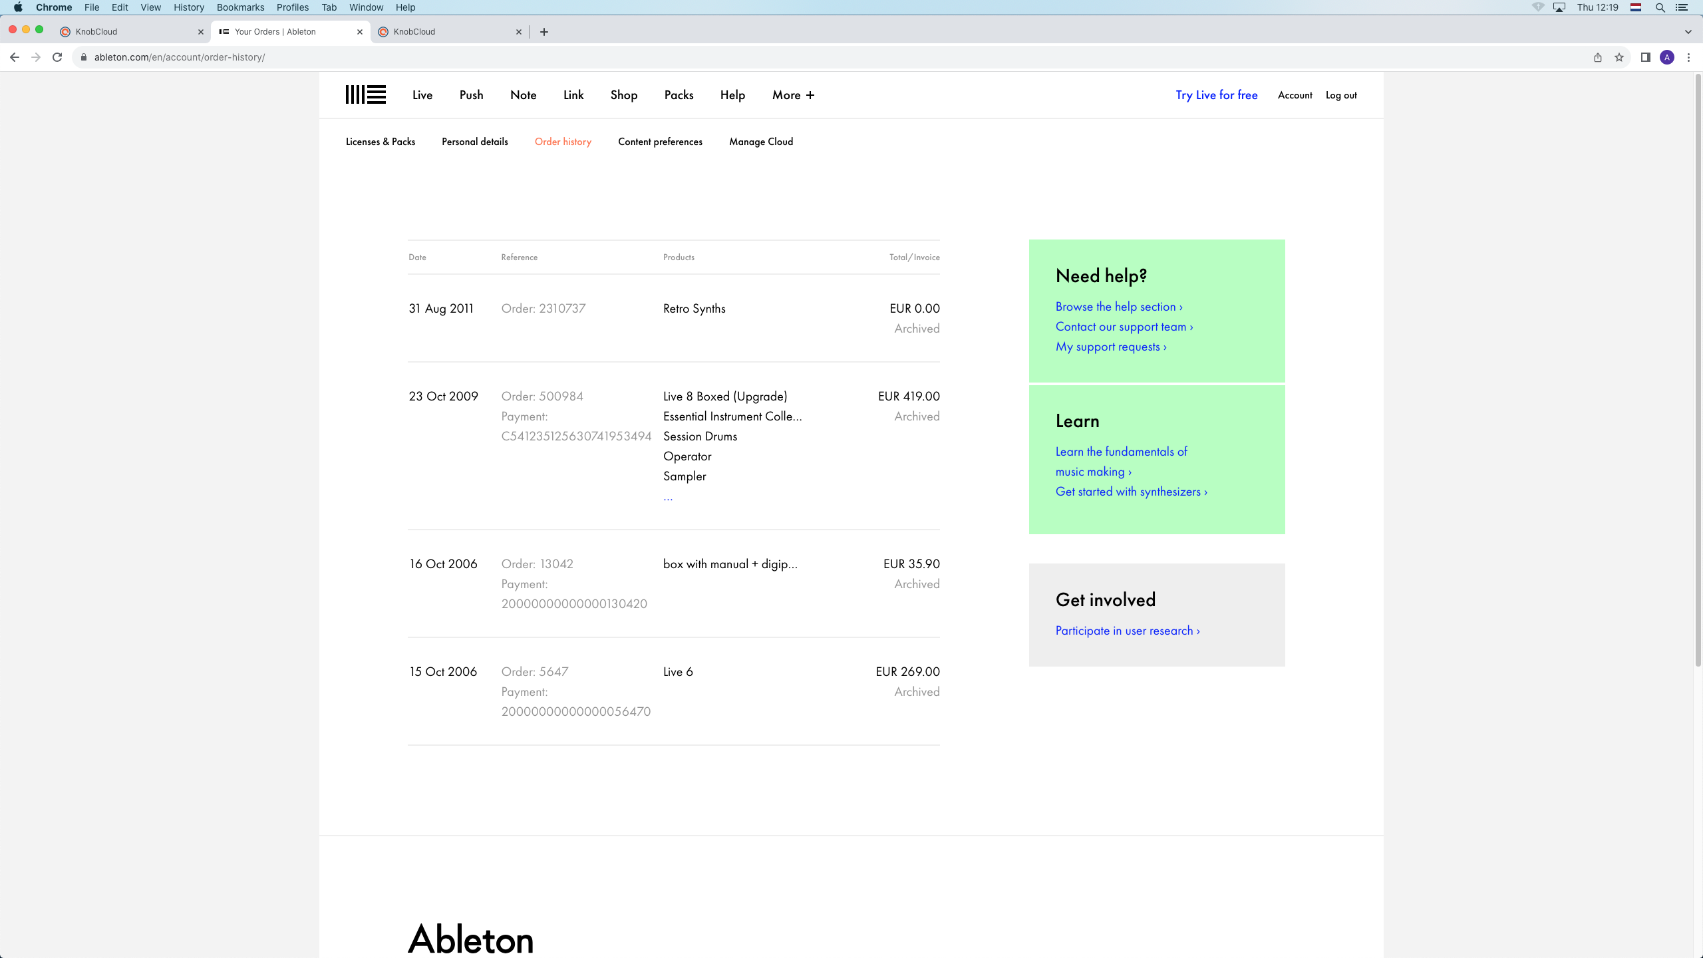Open Participate in user research link

coord(1128,631)
